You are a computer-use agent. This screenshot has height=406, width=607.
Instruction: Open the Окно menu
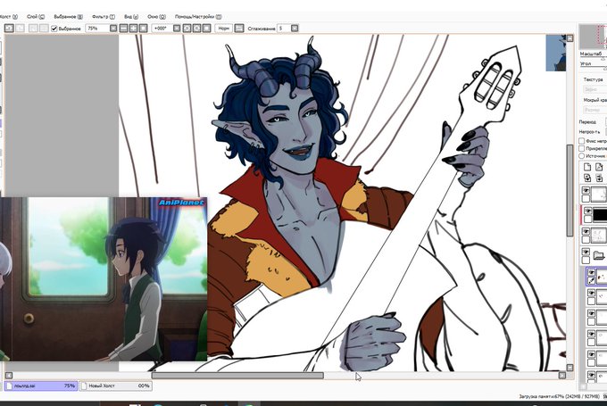tap(156, 17)
